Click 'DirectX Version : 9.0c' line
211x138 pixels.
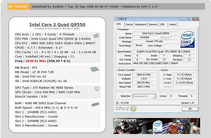pyautogui.click(x=31, y=97)
